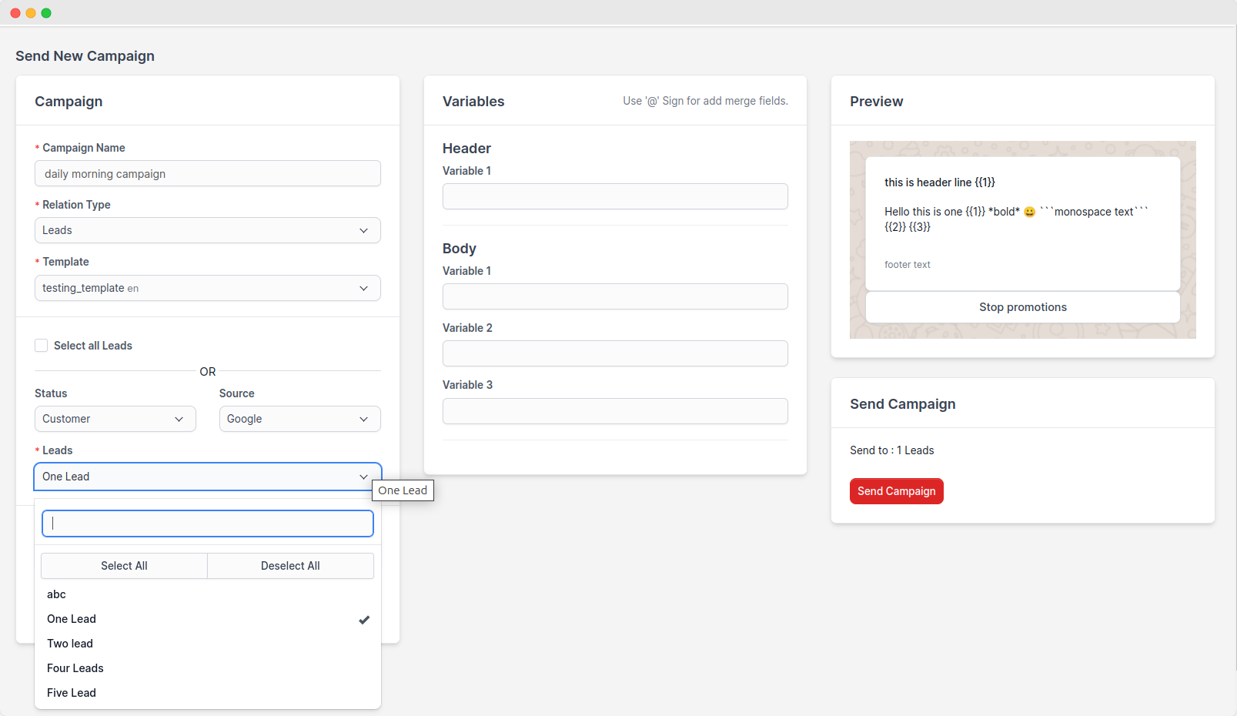The width and height of the screenshot is (1237, 716).
Task: Check the Select all Leads checkbox
Action: tap(42, 346)
